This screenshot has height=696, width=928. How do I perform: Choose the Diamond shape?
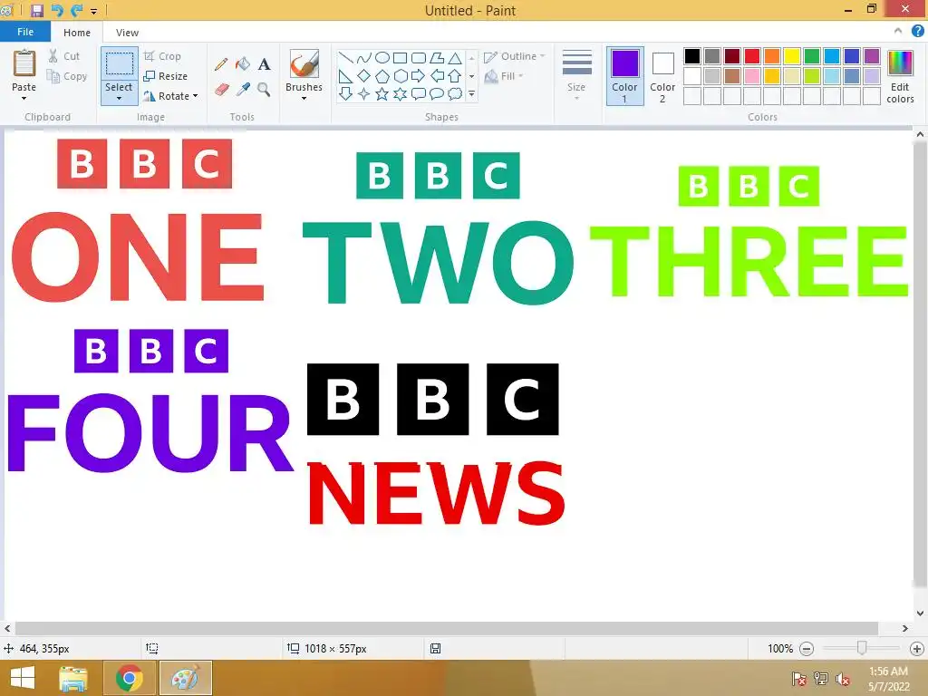tap(364, 76)
